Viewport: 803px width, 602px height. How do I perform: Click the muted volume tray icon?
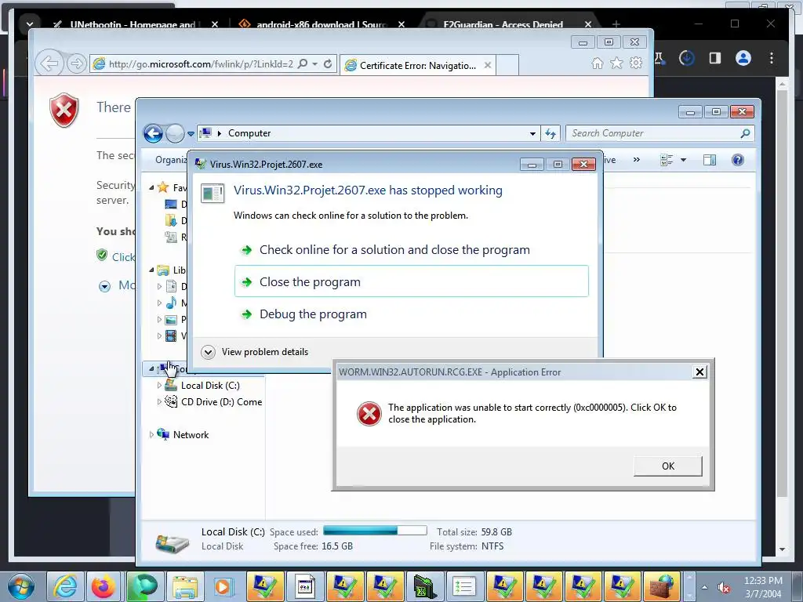[724, 588]
